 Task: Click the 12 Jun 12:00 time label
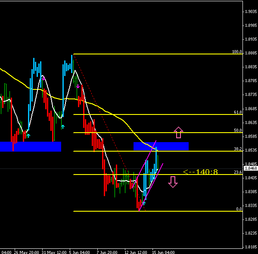tap(136, 252)
